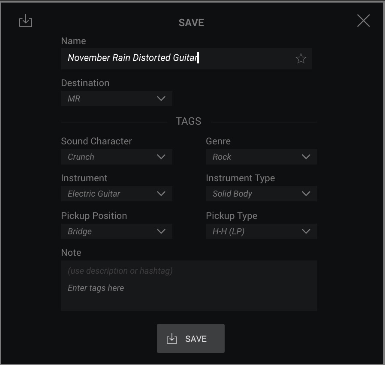Mark preset as favorite with star icon

coord(301,58)
